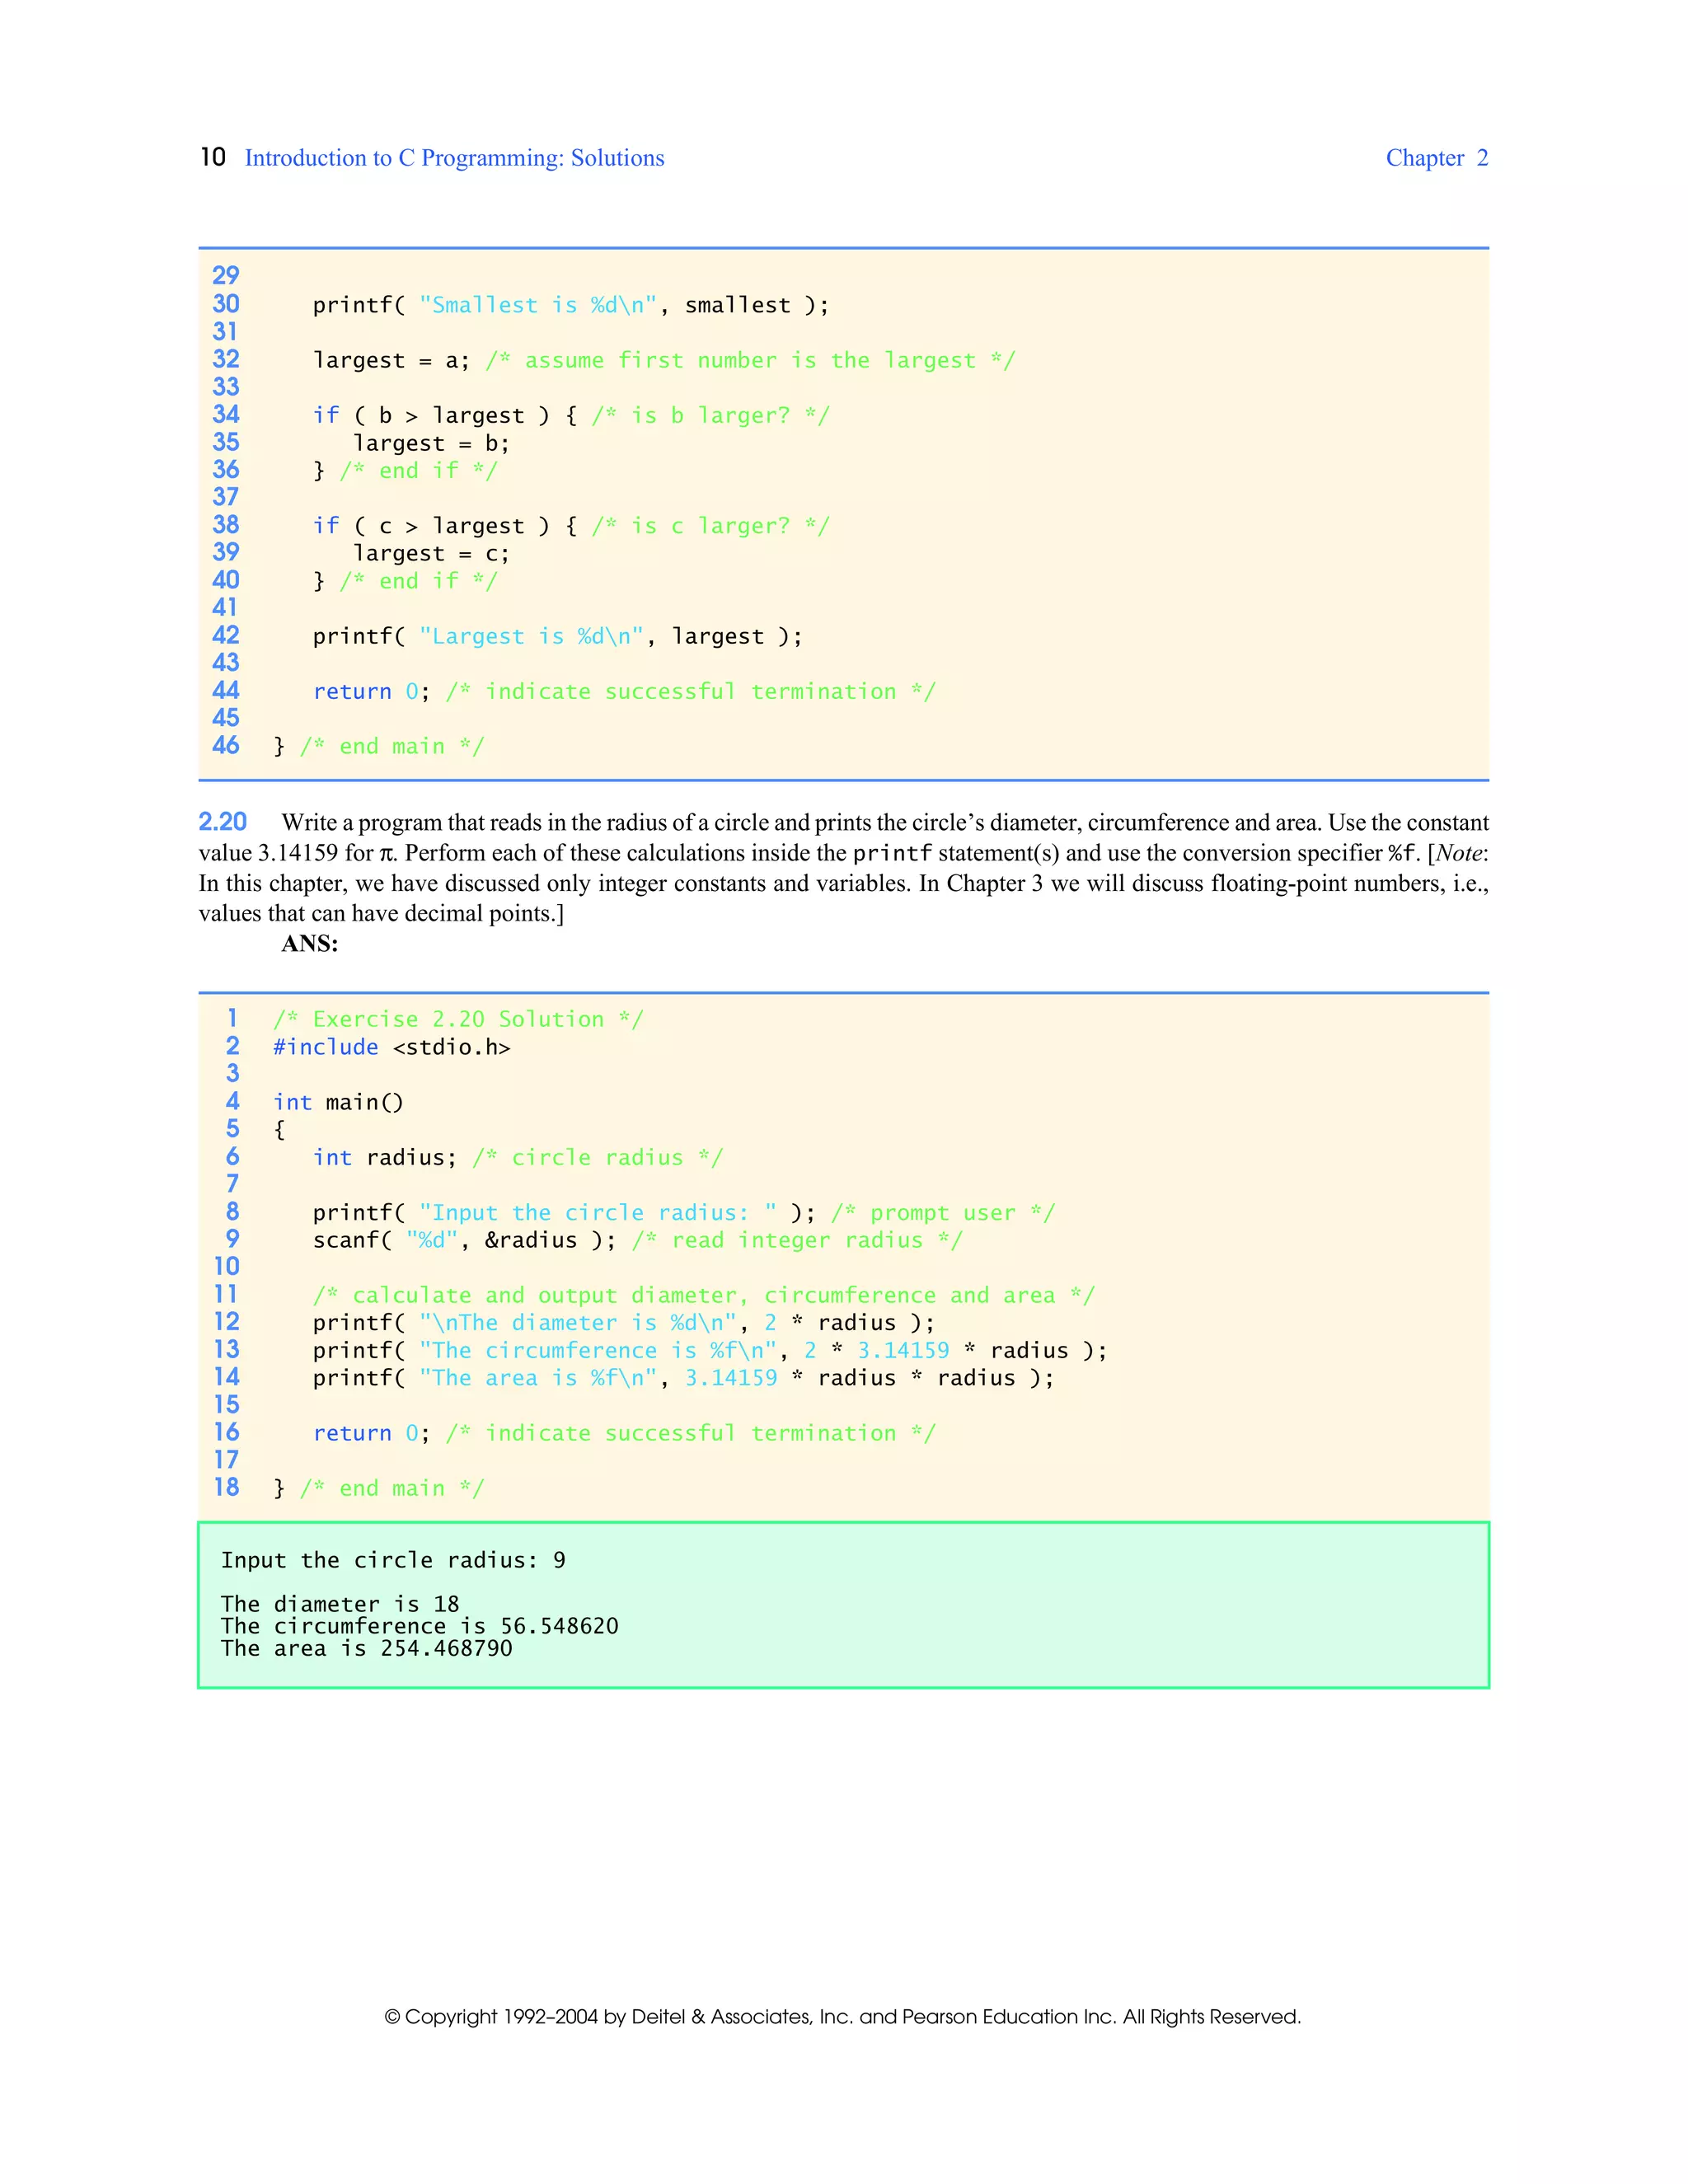Click the printf diameter line 12
Viewport: 1688px width, 2184px height.
point(624,1323)
